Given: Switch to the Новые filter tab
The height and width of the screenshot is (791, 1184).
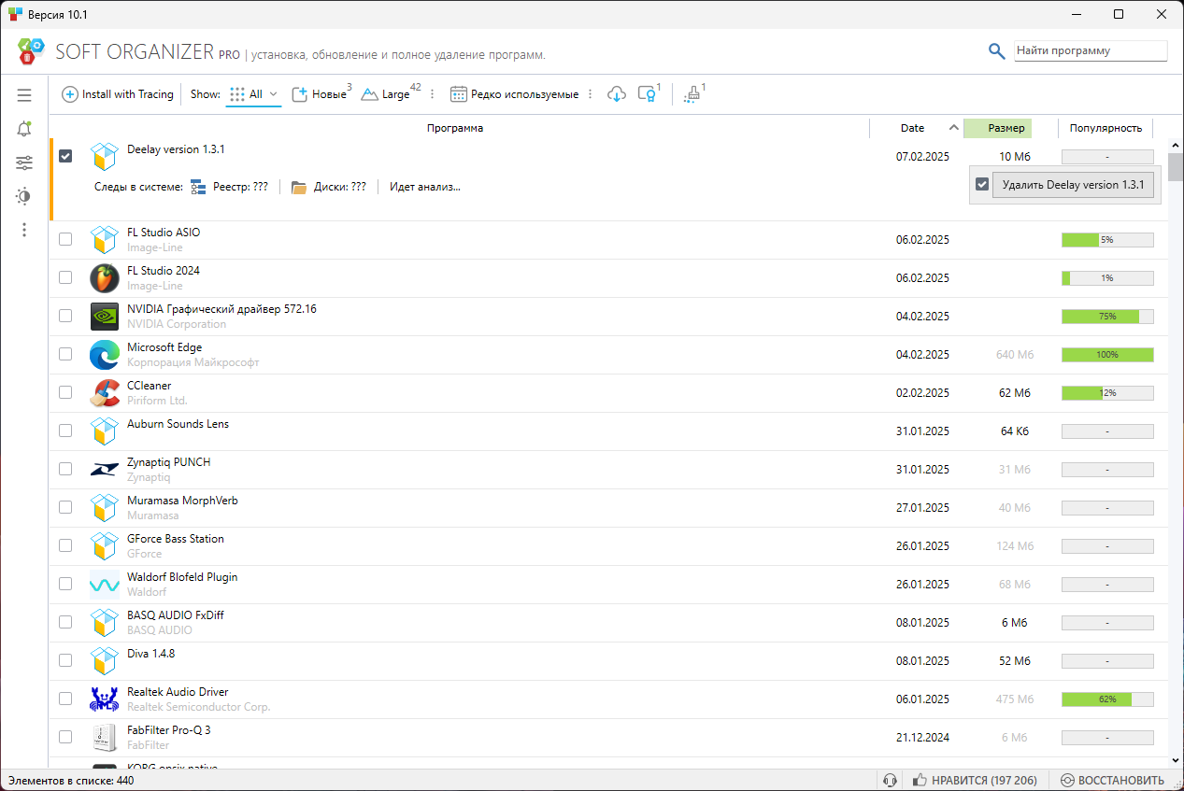Looking at the screenshot, I should pyautogui.click(x=320, y=94).
